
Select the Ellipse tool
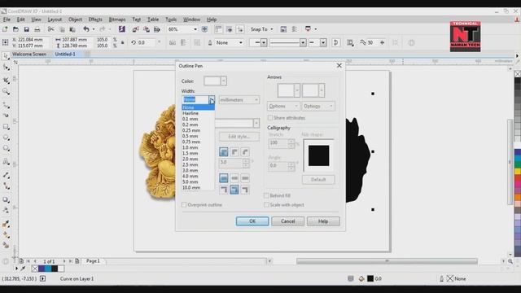pos(6,138)
